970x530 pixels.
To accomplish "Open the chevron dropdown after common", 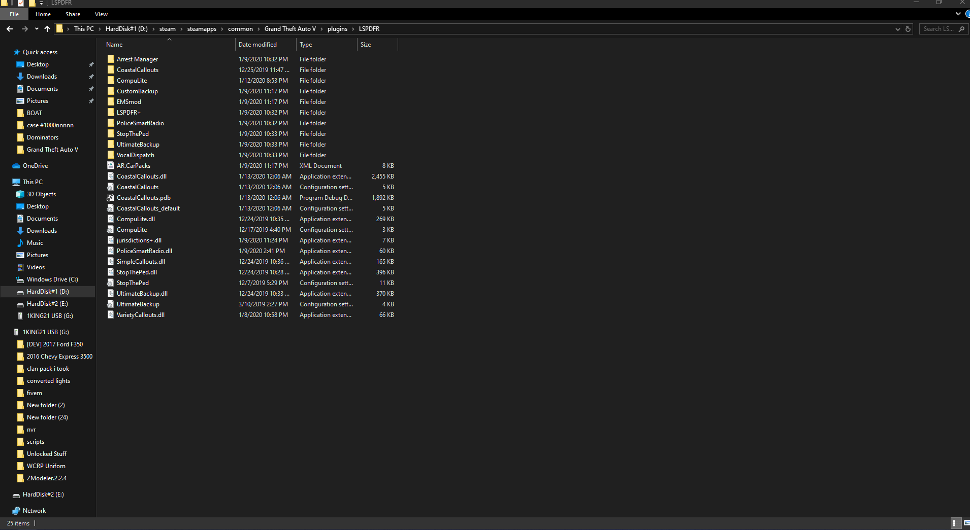I will [x=258, y=29].
